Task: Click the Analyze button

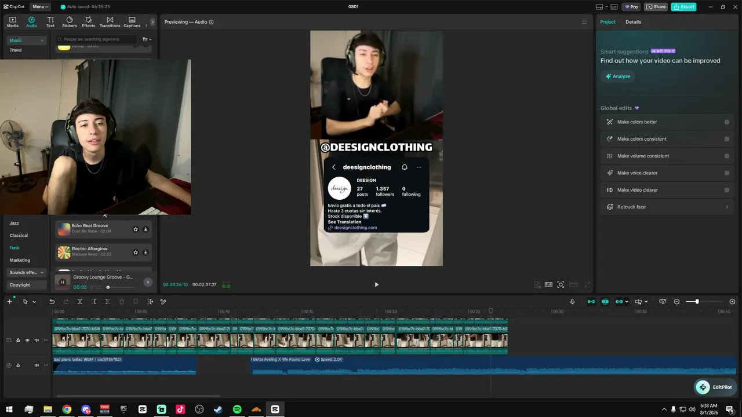Action: coord(617,76)
